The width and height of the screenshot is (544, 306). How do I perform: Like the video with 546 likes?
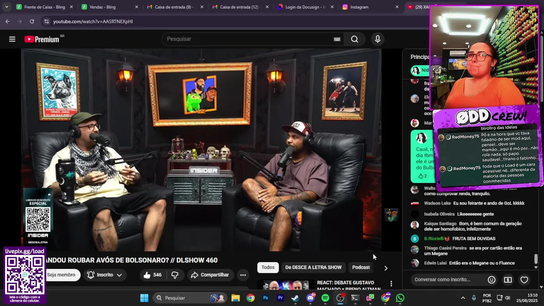152,275
